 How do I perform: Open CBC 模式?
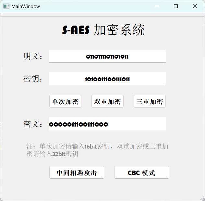[141, 172]
